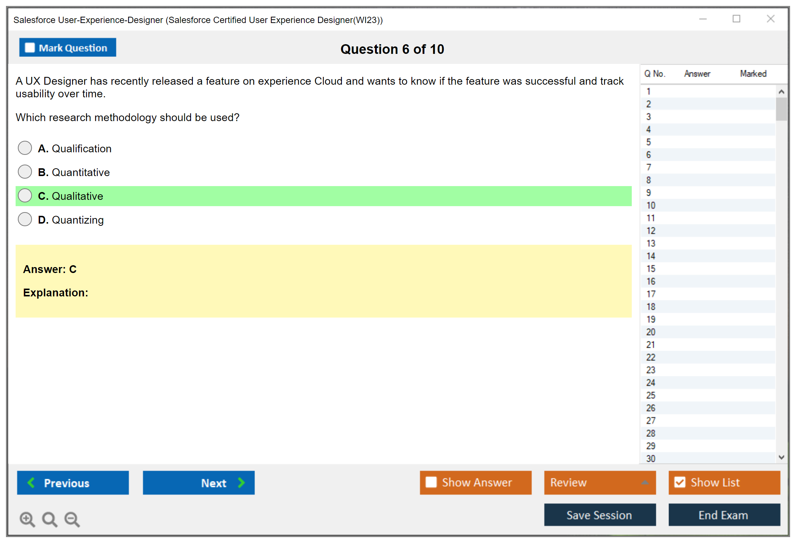Select the D. Quantizing option
Screen dimensions: 799x546
(x=25, y=219)
